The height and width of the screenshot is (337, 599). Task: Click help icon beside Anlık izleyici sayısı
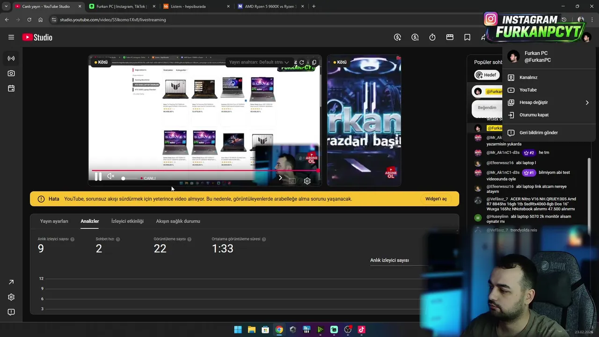(73, 239)
